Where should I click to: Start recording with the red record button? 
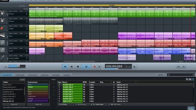95,67
